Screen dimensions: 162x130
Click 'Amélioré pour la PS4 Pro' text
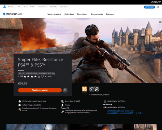coord(116,107)
